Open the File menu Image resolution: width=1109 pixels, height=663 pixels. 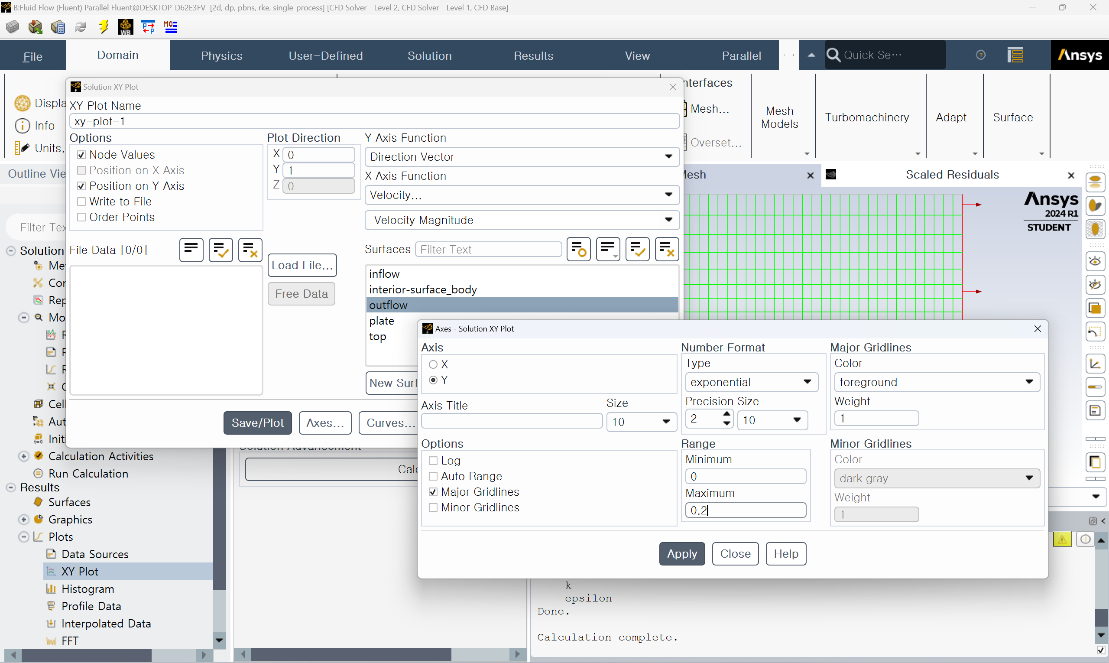point(32,56)
